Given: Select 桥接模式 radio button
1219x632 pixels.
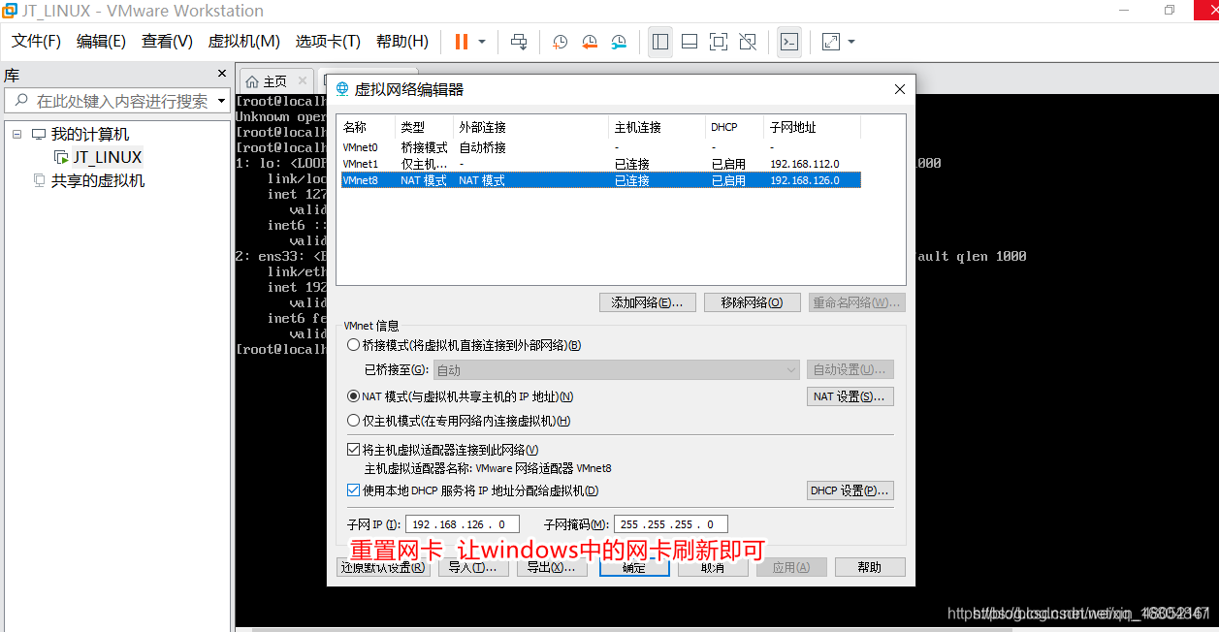Looking at the screenshot, I should [353, 345].
